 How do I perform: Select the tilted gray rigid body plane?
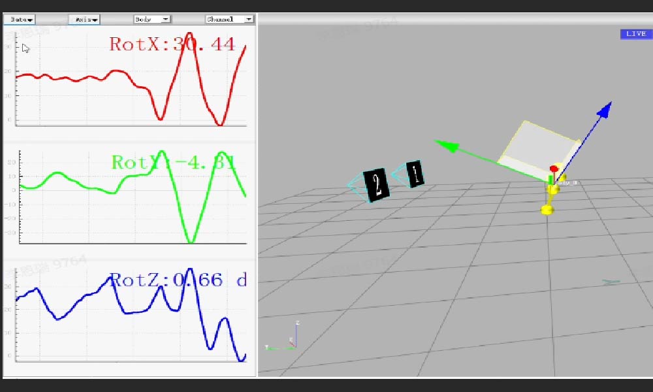[x=539, y=147]
